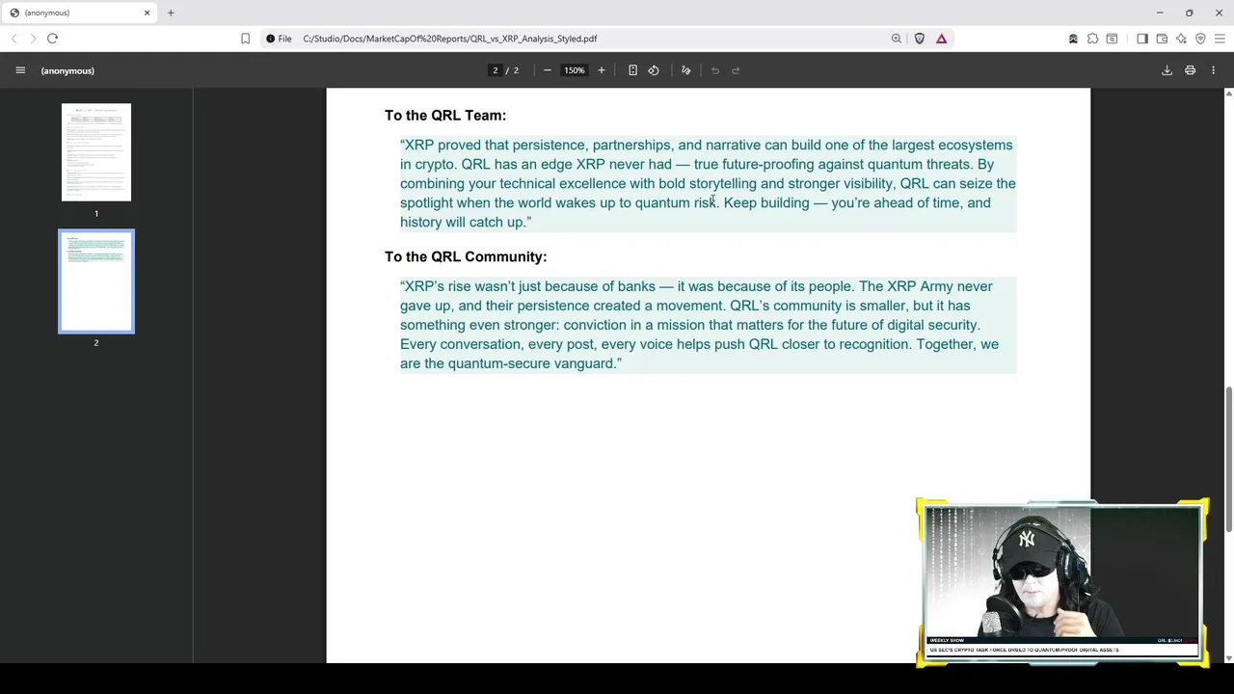The height and width of the screenshot is (694, 1234).
Task: Select the (anonymous) browser tab
Action: pos(79,13)
